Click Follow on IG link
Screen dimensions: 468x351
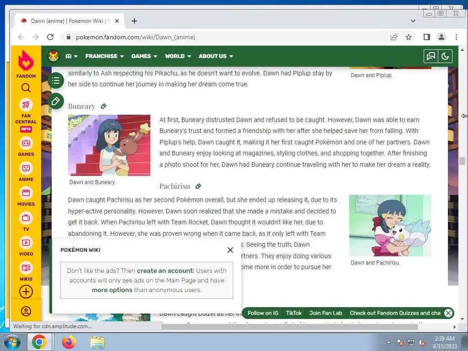pyautogui.click(x=263, y=313)
